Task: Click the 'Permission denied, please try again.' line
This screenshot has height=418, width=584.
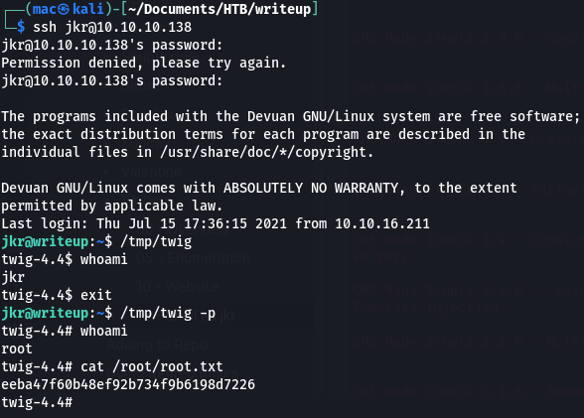Action: (143, 63)
